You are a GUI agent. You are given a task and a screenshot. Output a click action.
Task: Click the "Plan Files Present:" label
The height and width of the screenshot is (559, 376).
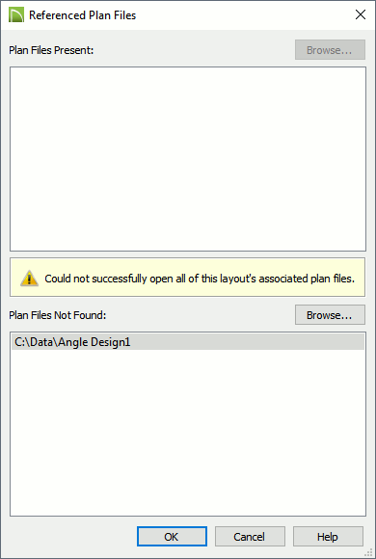pyautogui.click(x=51, y=50)
